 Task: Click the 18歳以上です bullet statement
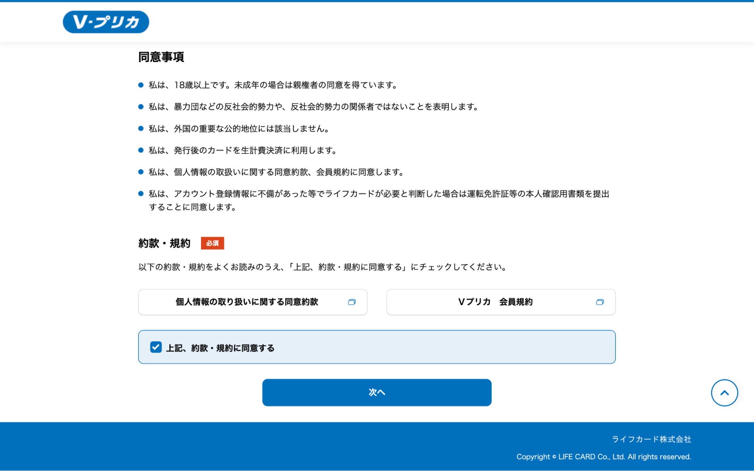tap(273, 85)
